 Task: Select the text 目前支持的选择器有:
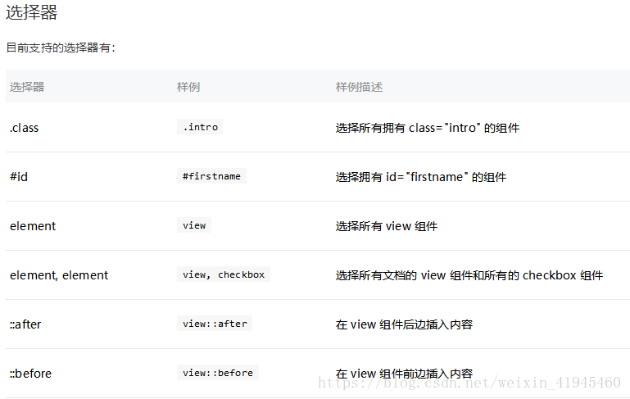coord(61,48)
